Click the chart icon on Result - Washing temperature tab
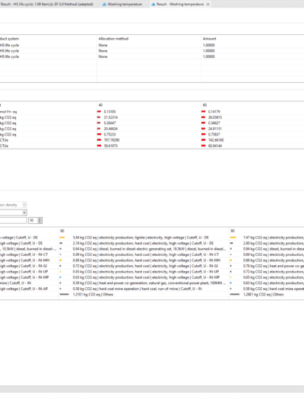This screenshot has width=304, height=393. (154, 5)
